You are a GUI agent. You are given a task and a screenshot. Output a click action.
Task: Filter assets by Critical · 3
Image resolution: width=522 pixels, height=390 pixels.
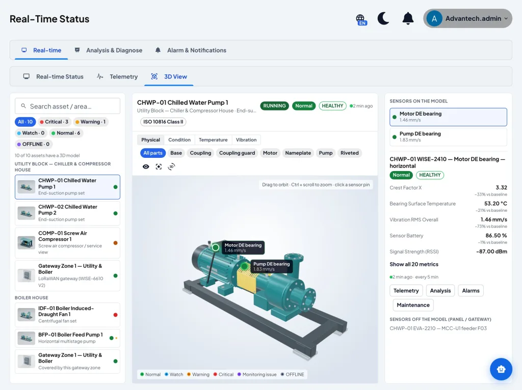54,122
